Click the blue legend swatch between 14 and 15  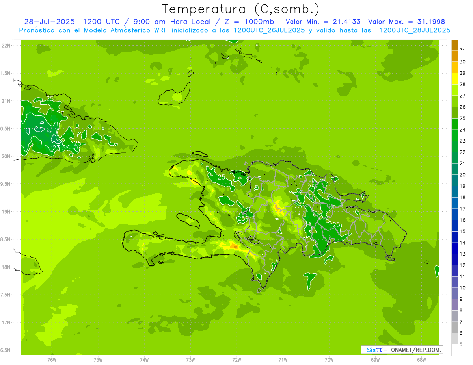454,237
